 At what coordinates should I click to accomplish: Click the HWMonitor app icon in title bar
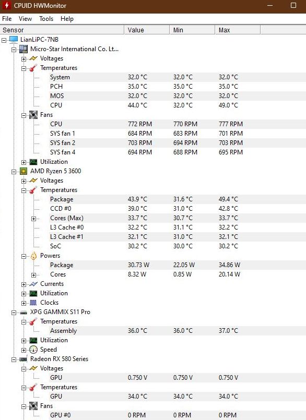click(x=7, y=5)
